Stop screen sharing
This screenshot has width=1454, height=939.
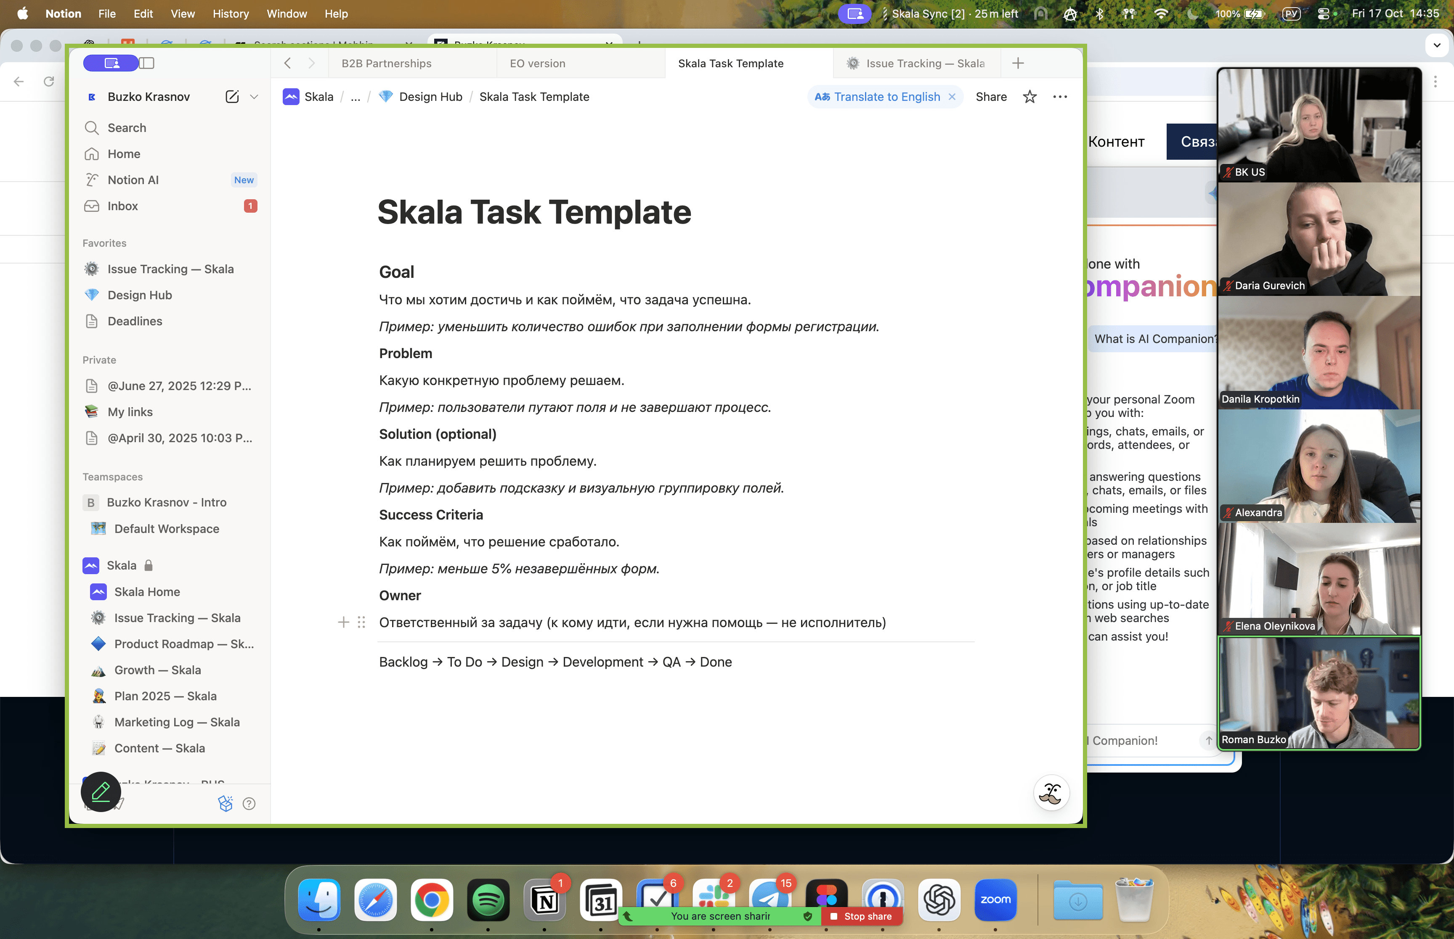point(862,916)
